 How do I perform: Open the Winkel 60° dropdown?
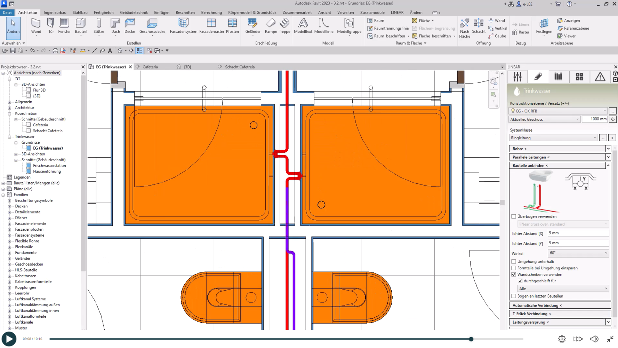pyautogui.click(x=578, y=253)
